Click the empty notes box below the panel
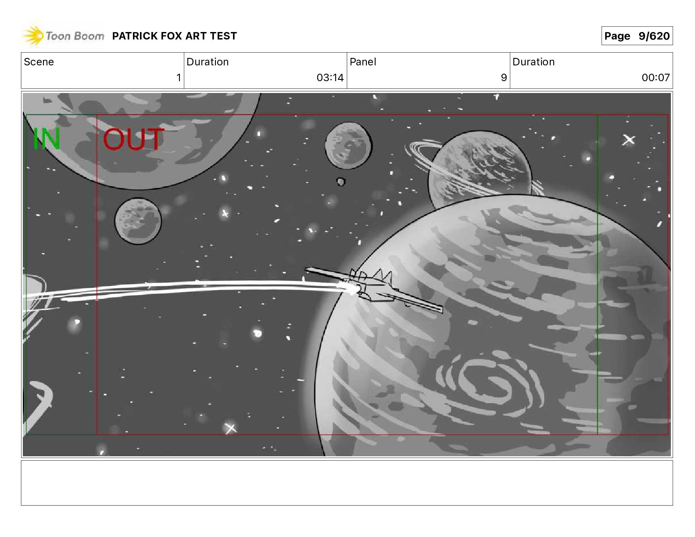The width and height of the screenshot is (695, 537). (x=347, y=483)
